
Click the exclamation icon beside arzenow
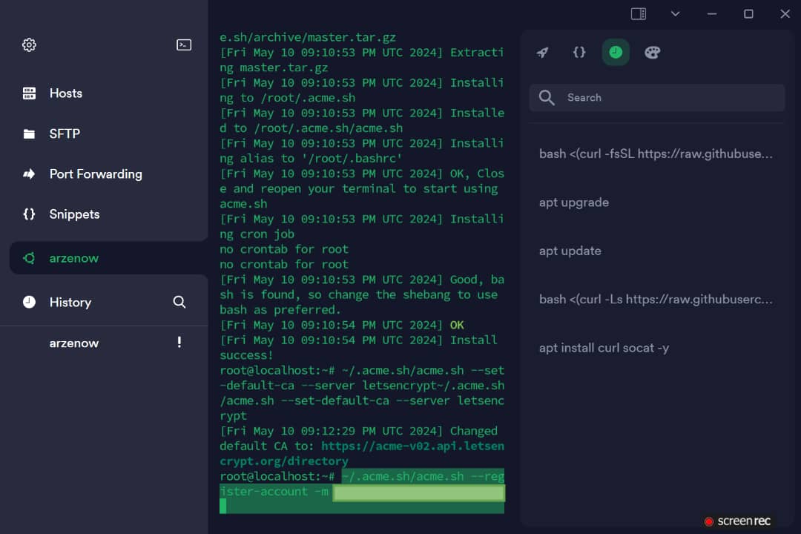tap(179, 343)
